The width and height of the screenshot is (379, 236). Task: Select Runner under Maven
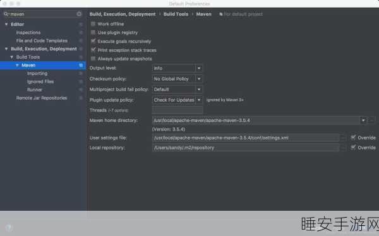tap(35, 90)
